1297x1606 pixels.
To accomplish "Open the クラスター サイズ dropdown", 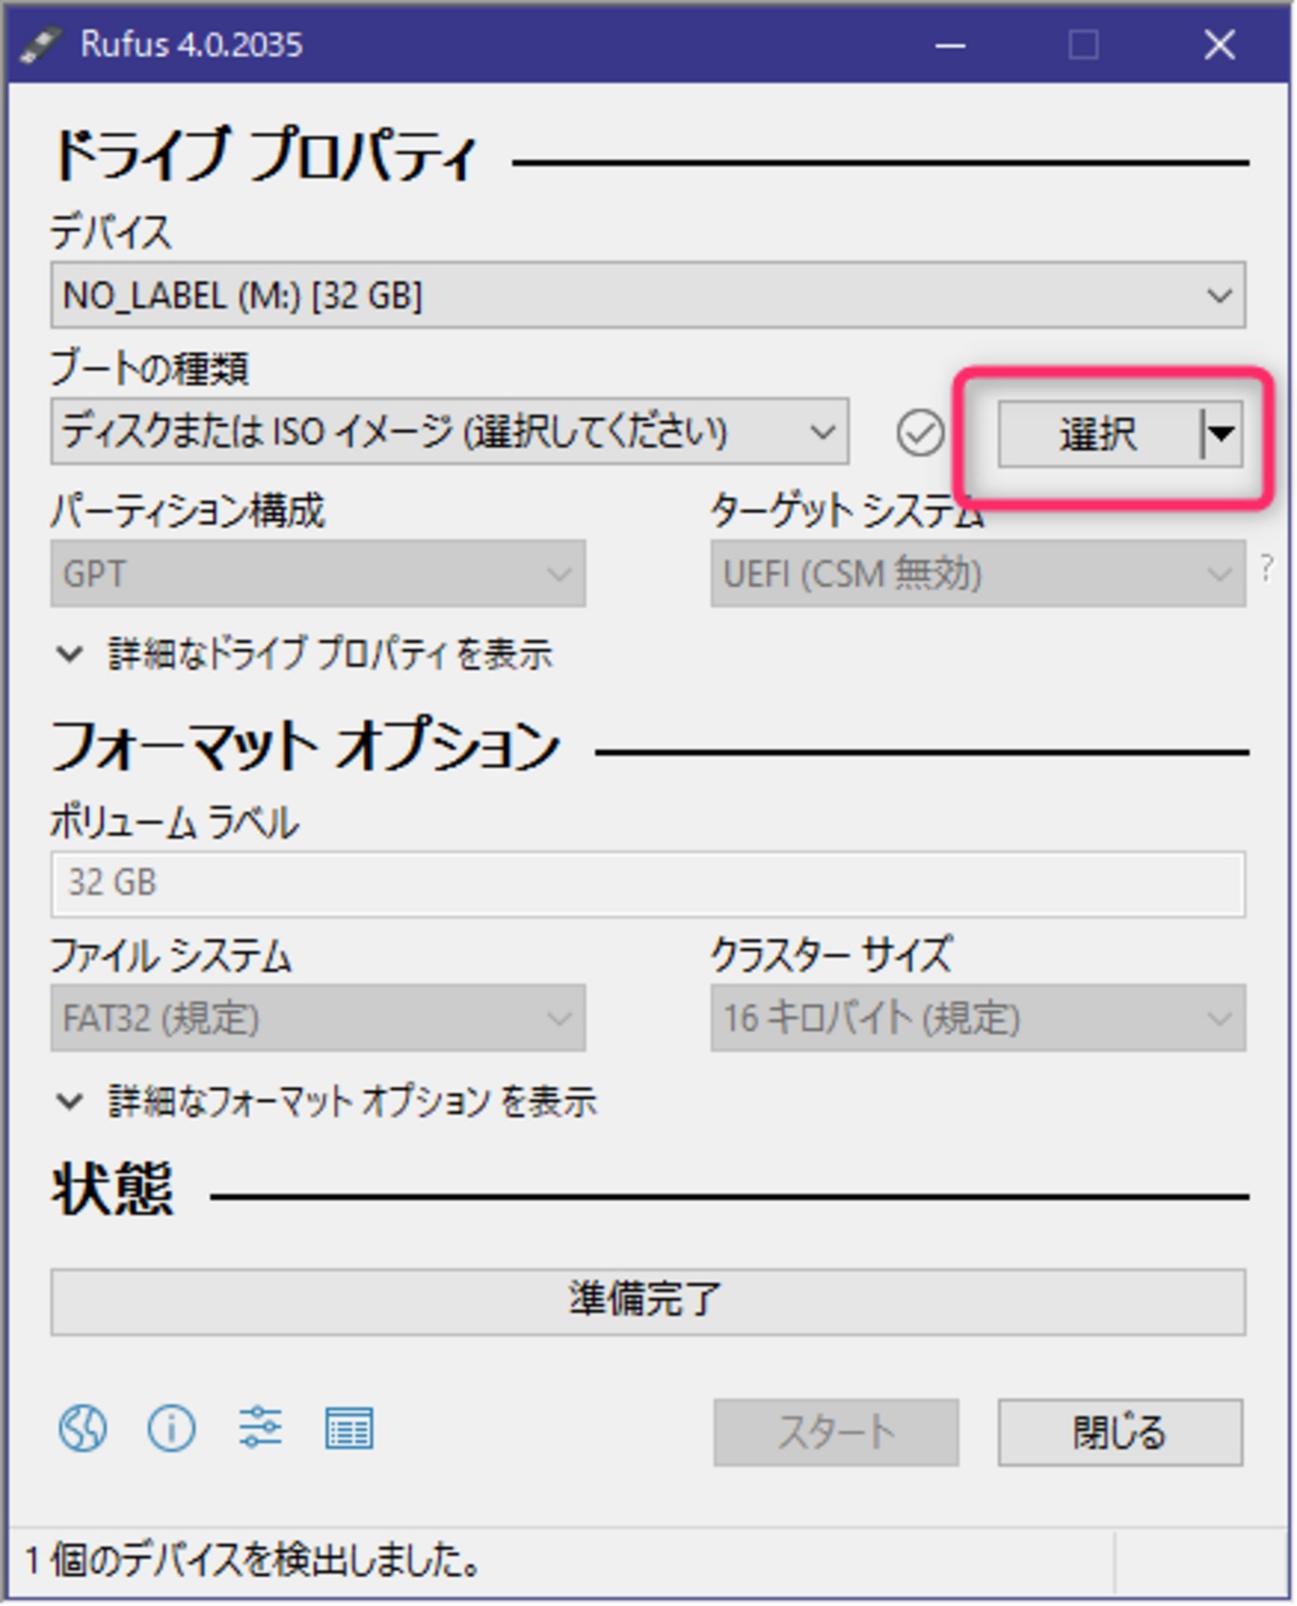I will coord(978,1018).
